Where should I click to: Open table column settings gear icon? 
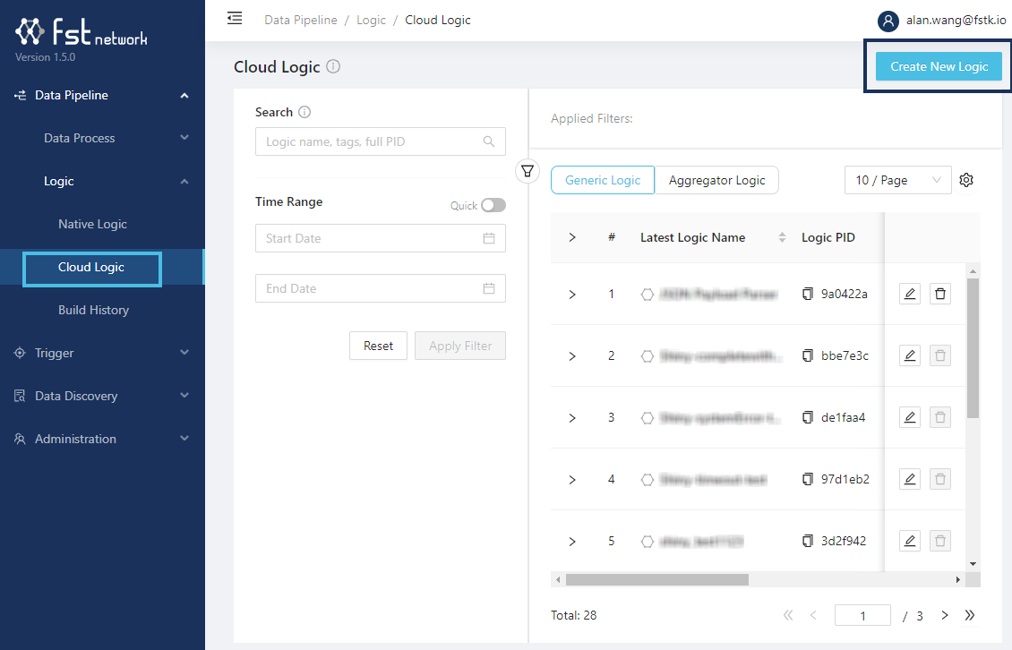click(x=966, y=180)
